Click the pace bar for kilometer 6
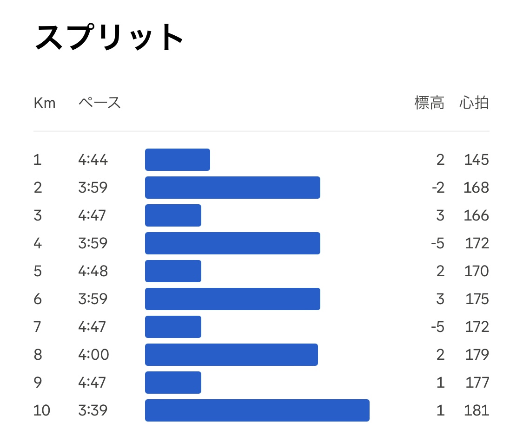523x435 pixels. pos(232,299)
